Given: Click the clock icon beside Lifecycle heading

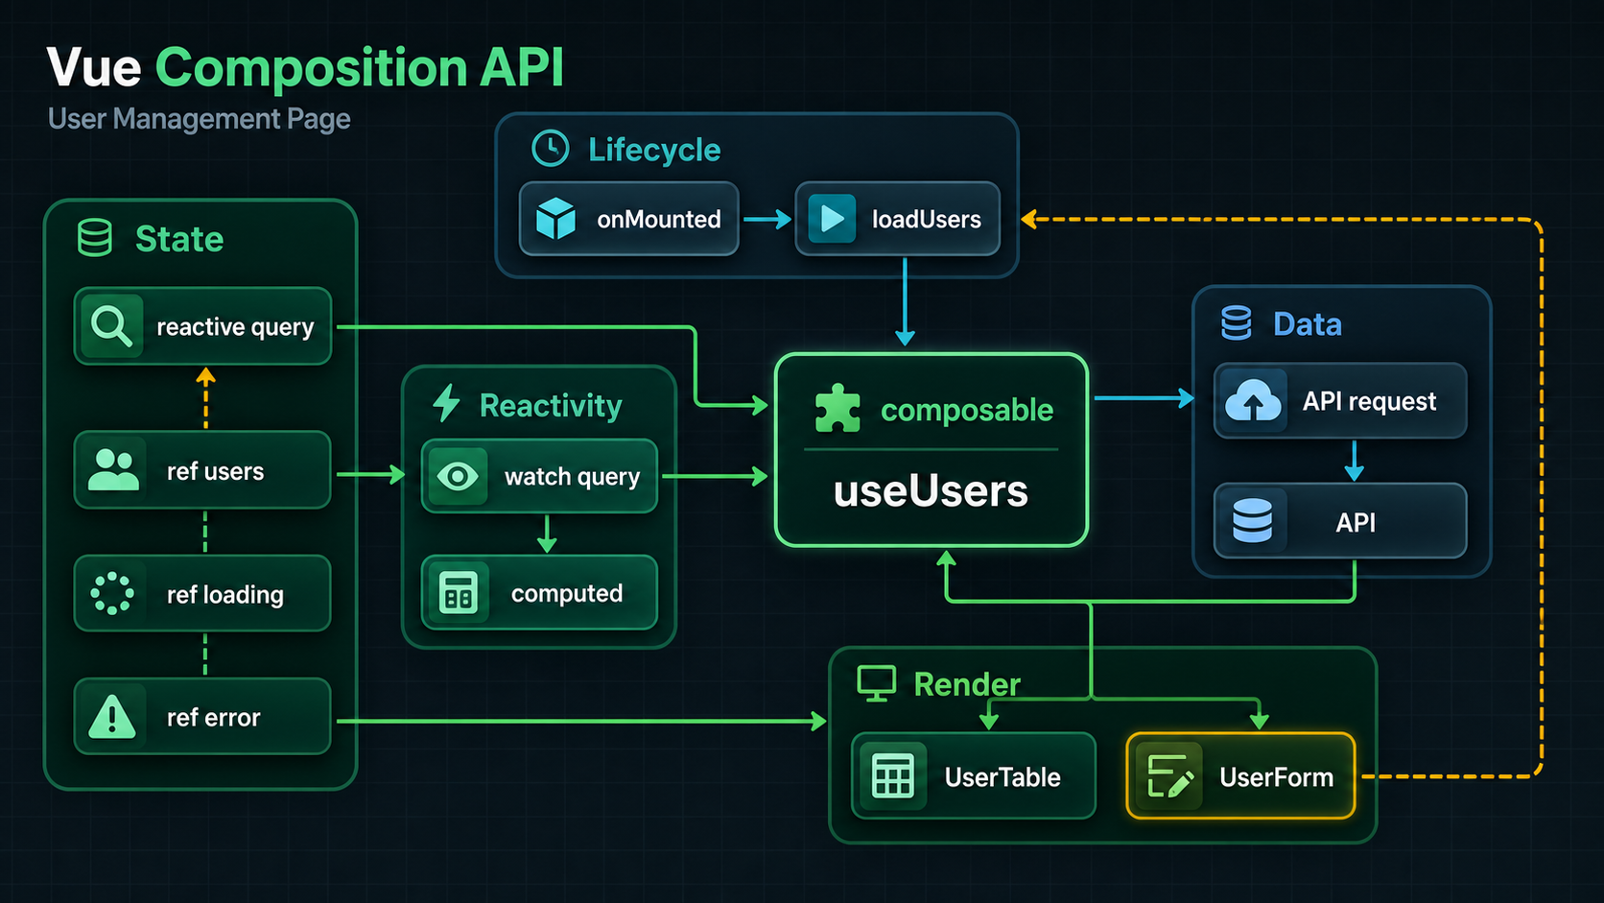Looking at the screenshot, I should 551,149.
